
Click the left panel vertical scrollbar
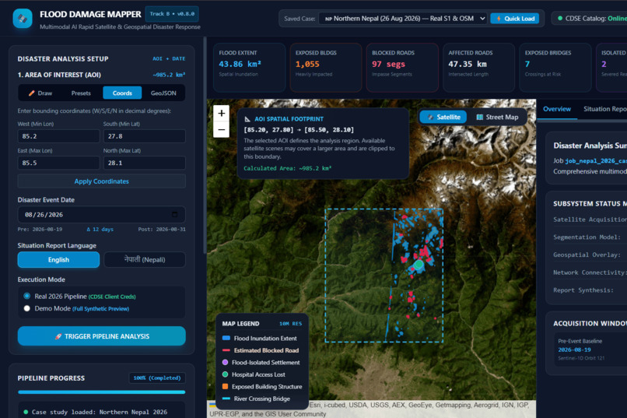(205, 145)
